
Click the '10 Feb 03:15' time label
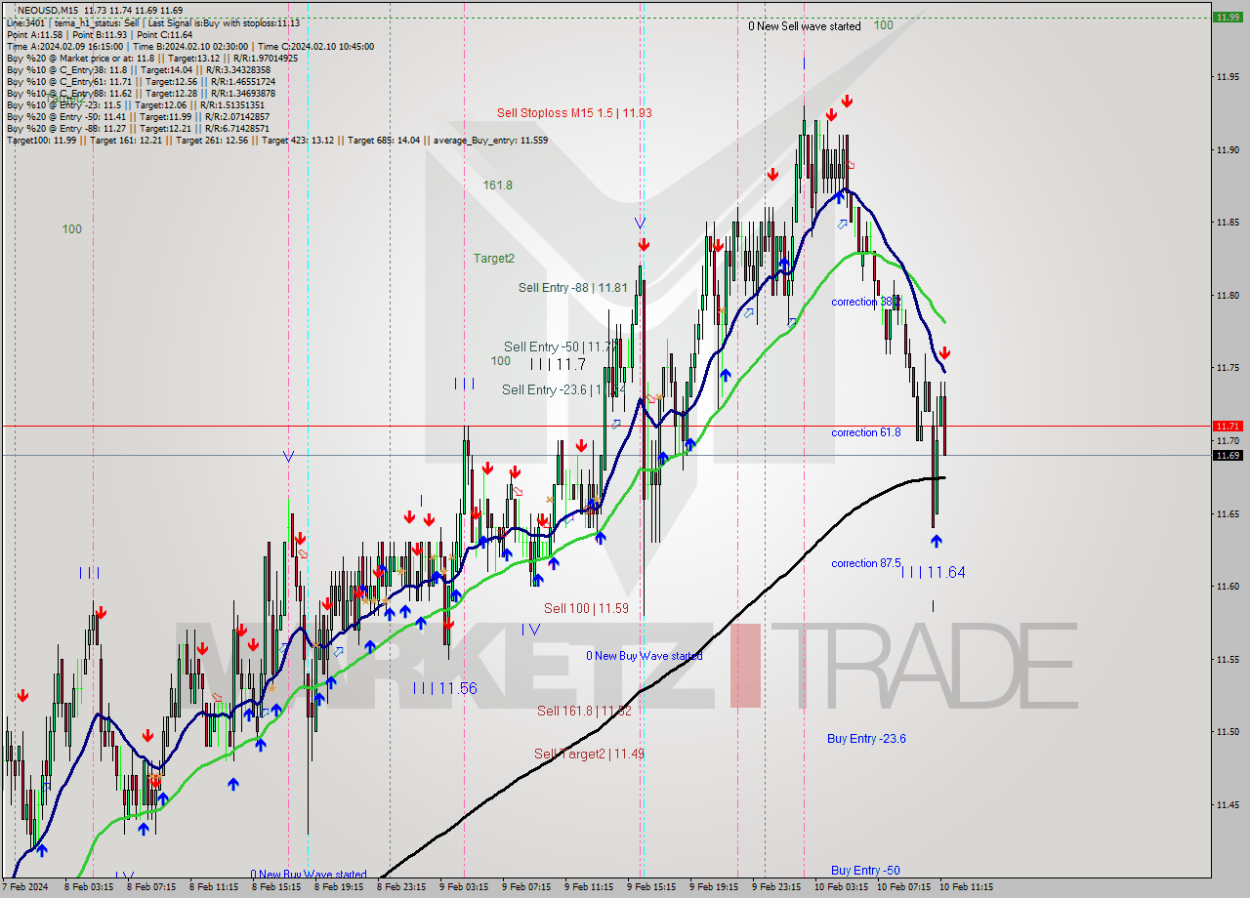coord(841,888)
